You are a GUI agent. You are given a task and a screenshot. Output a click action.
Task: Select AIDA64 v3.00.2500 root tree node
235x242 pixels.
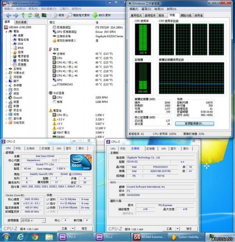(x=20, y=27)
